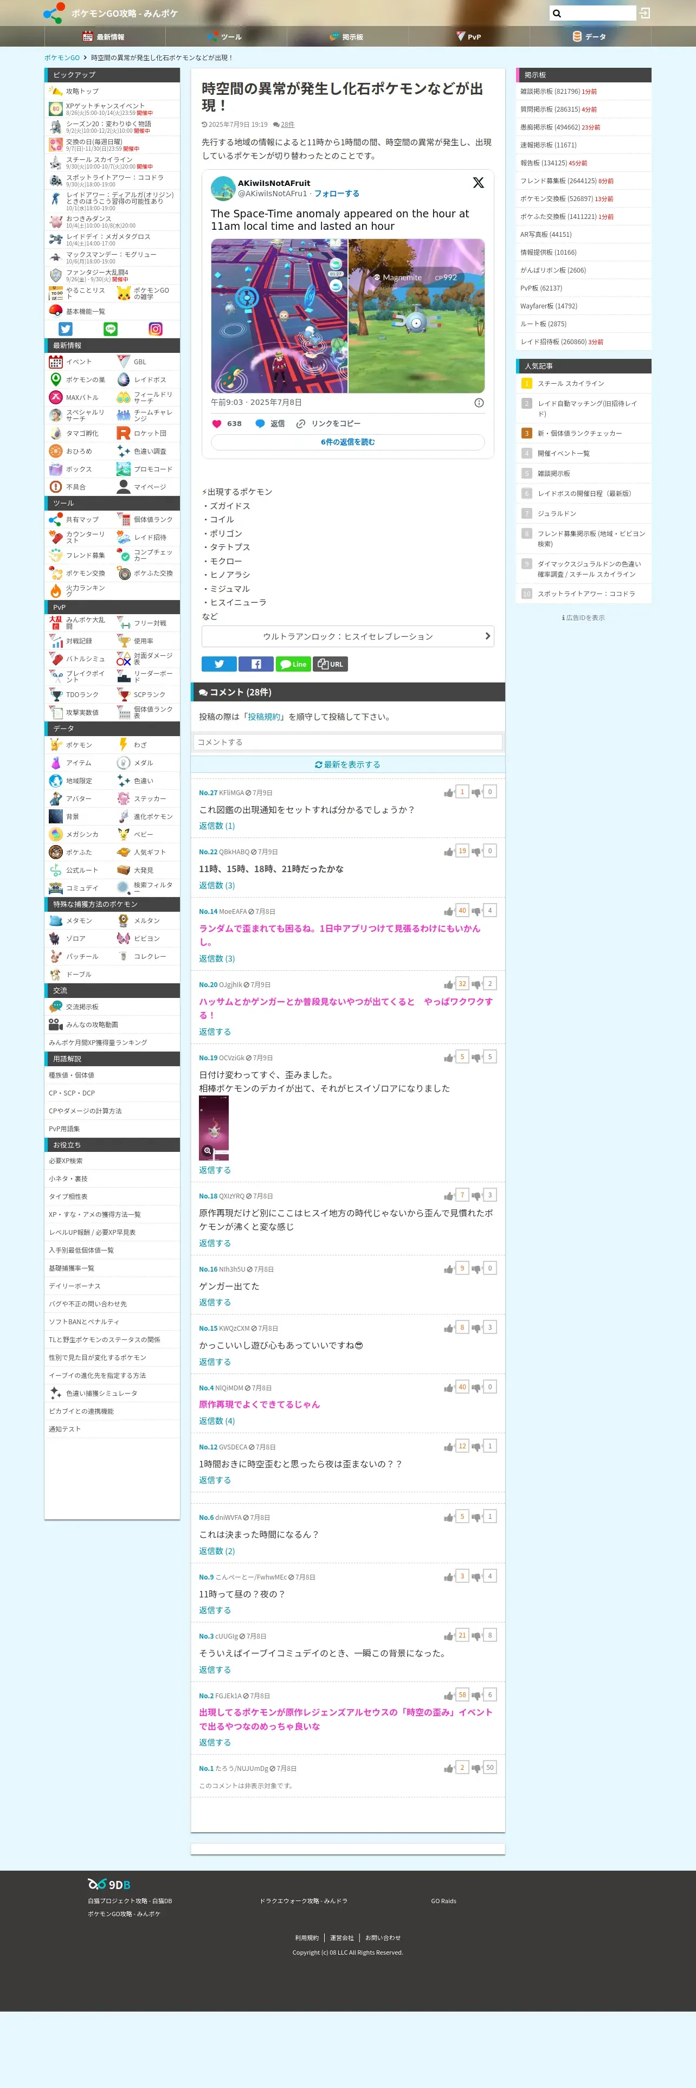696x2088 pixels.
Task: Expand replies 返信数 (4) on No.4
Action: [x=217, y=1421]
